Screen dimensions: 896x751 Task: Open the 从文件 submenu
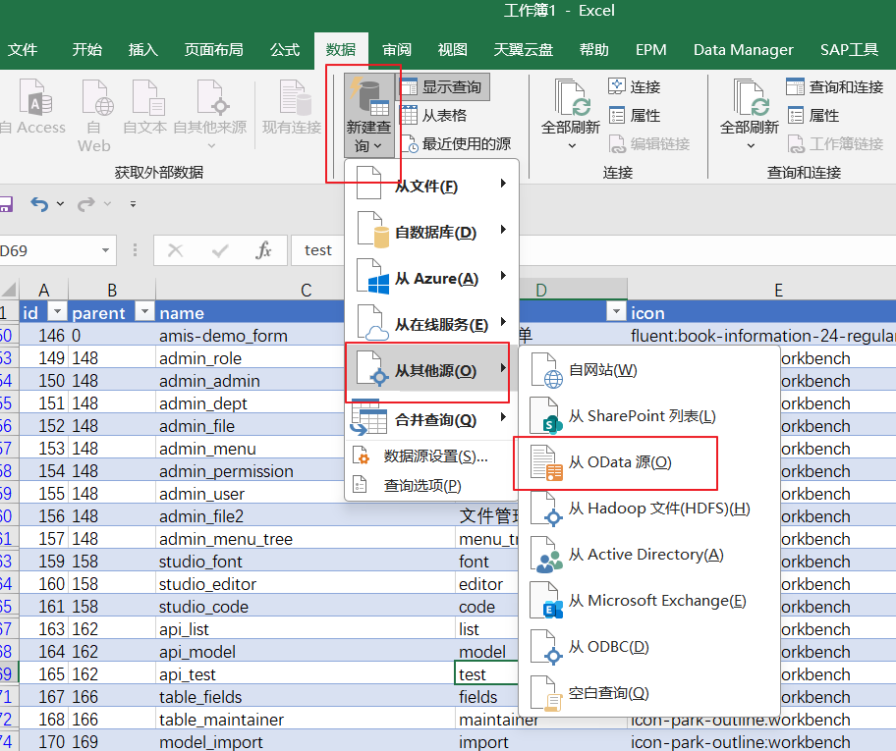point(427,186)
